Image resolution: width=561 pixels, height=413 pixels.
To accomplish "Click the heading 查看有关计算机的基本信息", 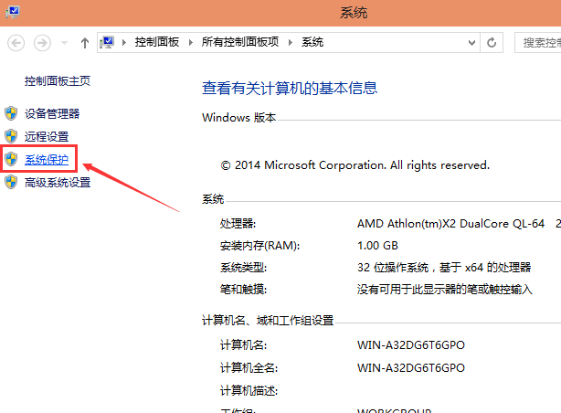I will [x=290, y=88].
